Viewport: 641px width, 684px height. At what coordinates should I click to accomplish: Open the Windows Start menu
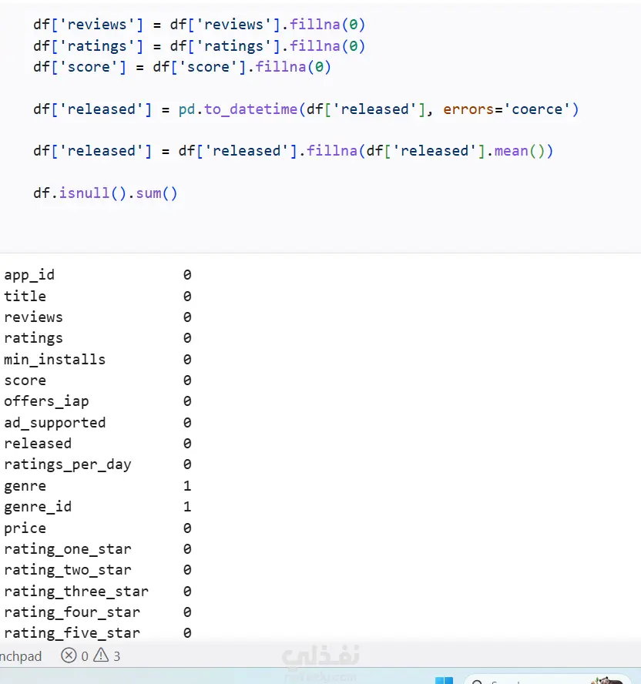click(445, 680)
